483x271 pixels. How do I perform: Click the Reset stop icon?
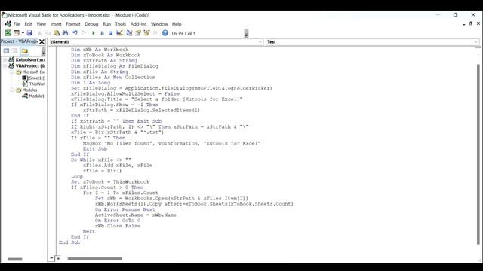111,33
